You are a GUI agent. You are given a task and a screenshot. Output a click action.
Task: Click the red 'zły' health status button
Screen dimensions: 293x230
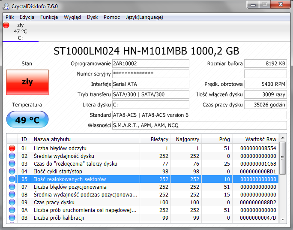[27, 82]
